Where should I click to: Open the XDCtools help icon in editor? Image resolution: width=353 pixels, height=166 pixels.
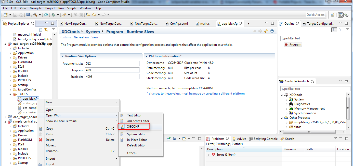click(x=272, y=31)
